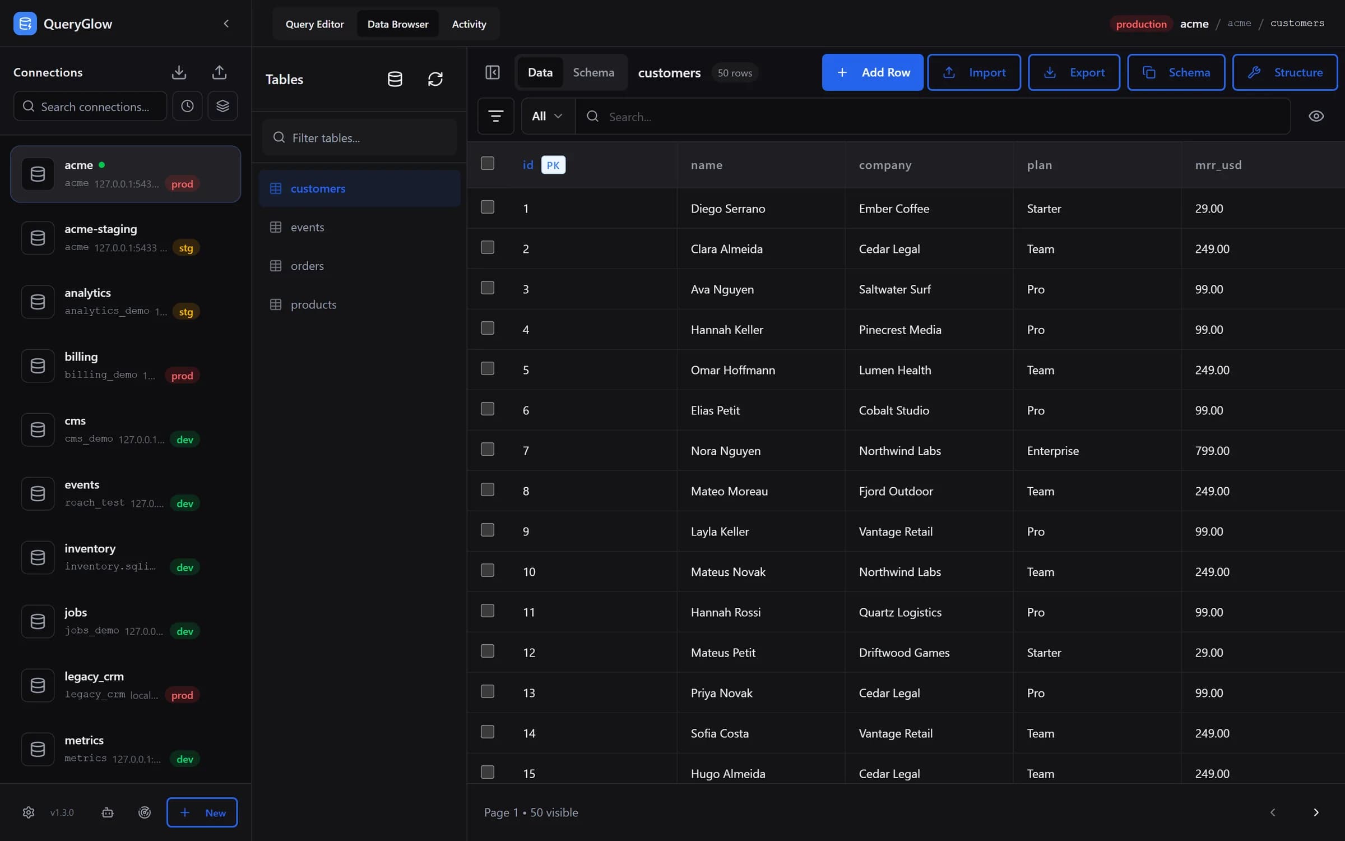The height and width of the screenshot is (841, 1345).
Task: Toggle the tables panel sidebar icon
Action: (493, 72)
